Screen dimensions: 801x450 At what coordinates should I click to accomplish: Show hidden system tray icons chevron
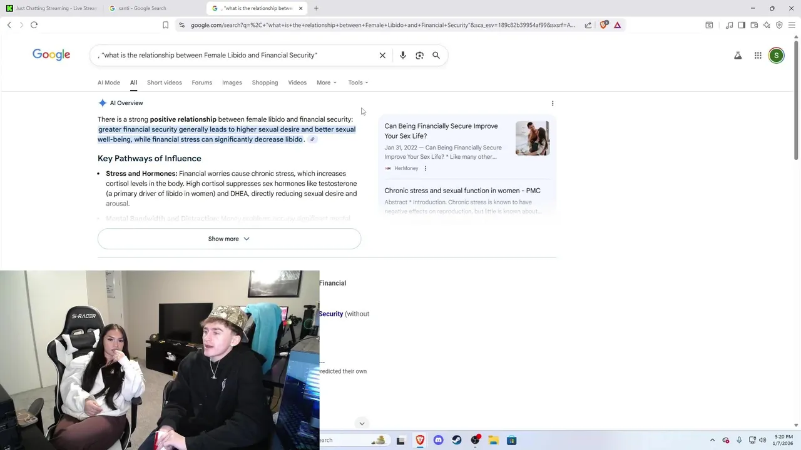click(x=712, y=440)
